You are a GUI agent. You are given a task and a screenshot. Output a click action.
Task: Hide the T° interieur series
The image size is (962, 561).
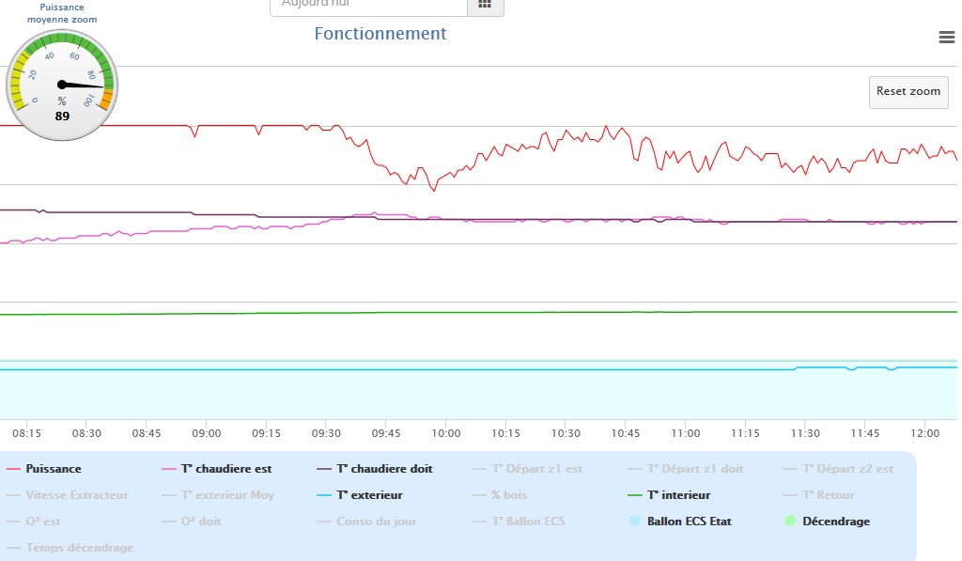(678, 495)
